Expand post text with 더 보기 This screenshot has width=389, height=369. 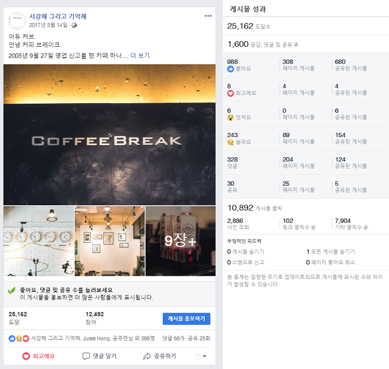tap(140, 55)
